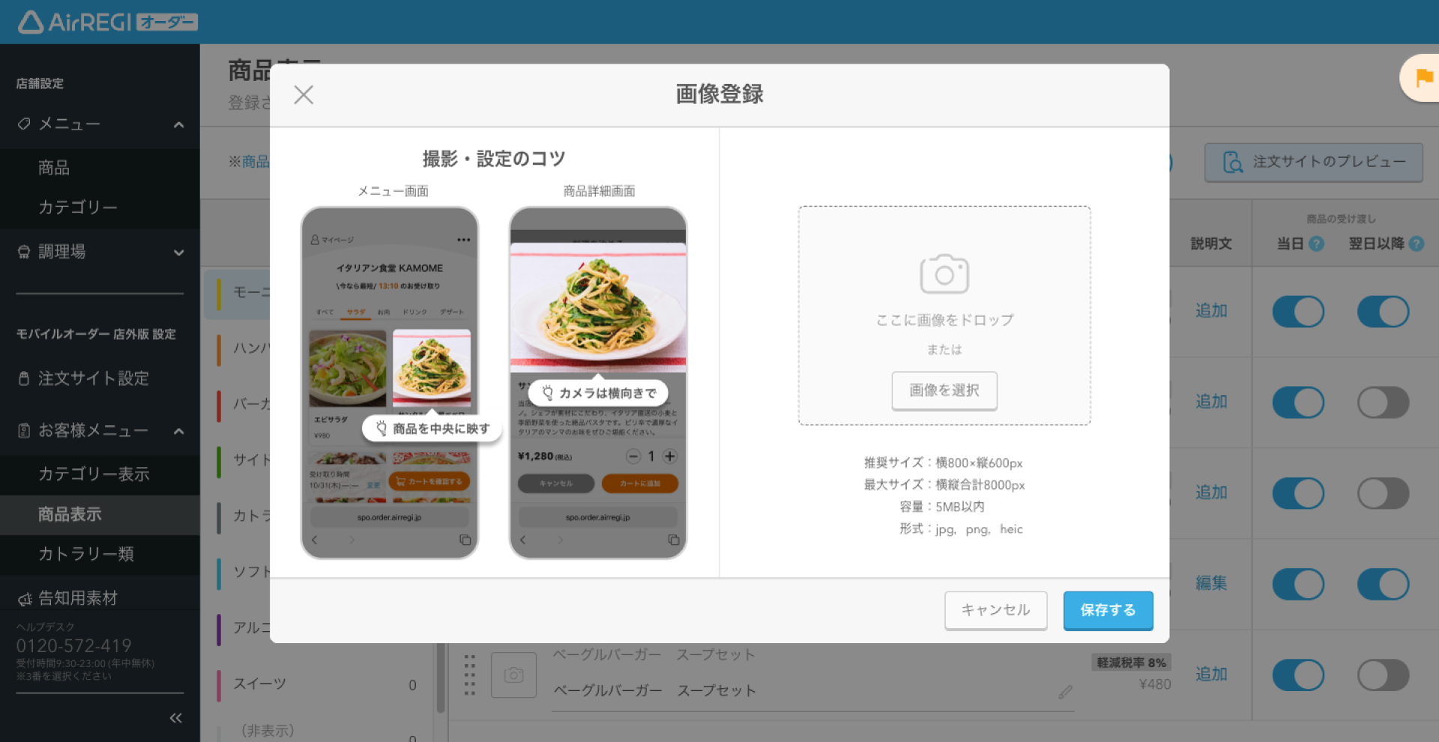This screenshot has height=742, width=1439.
Task: Click the 撮影・設定のコツ heading
Action: tap(494, 159)
